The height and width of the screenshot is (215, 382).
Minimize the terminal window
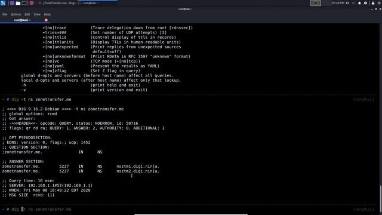371,10
